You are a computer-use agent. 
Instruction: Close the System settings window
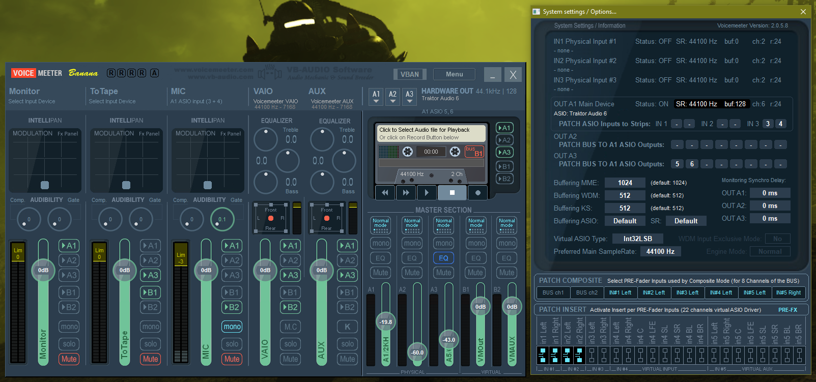click(803, 12)
